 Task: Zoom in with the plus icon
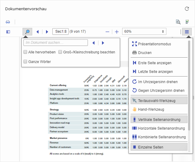117,31
